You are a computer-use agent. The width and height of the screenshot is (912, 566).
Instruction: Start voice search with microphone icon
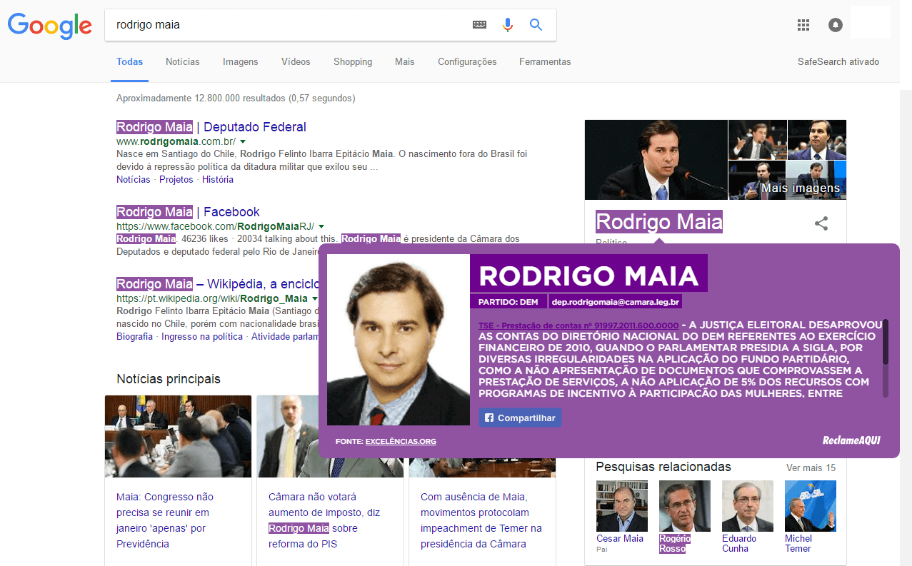[508, 25]
